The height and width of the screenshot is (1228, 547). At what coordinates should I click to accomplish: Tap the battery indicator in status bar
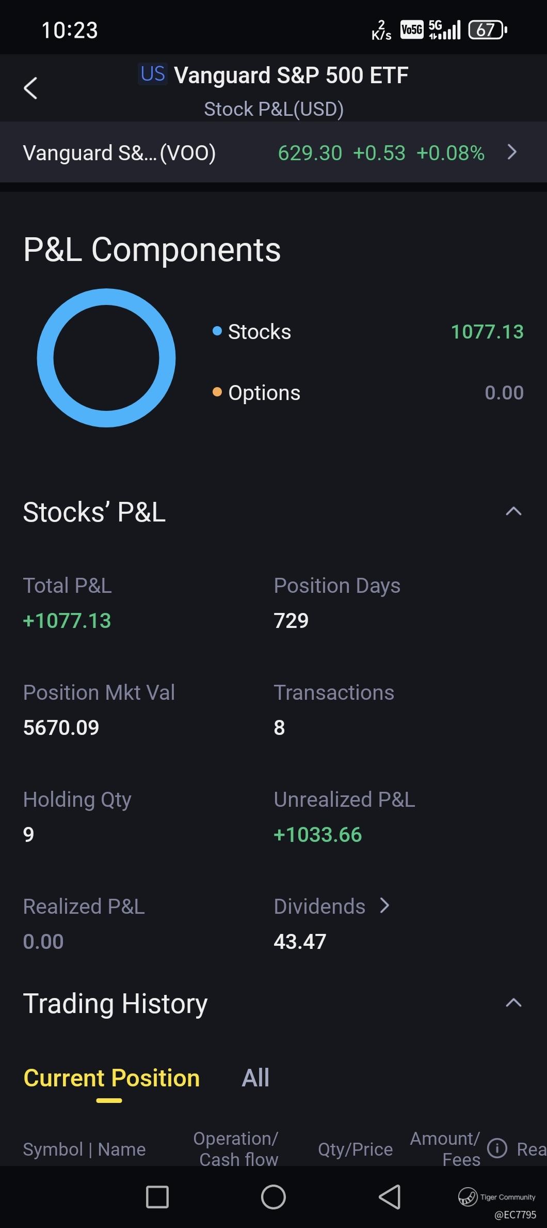click(x=487, y=30)
